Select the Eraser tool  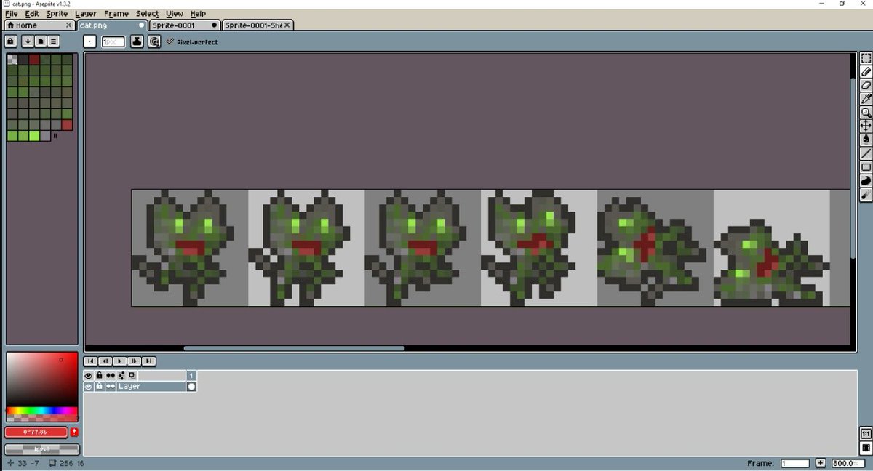pyautogui.click(x=866, y=85)
